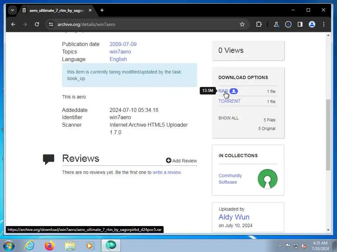
Task: Open the Community Software collection link
Action: pos(230,179)
